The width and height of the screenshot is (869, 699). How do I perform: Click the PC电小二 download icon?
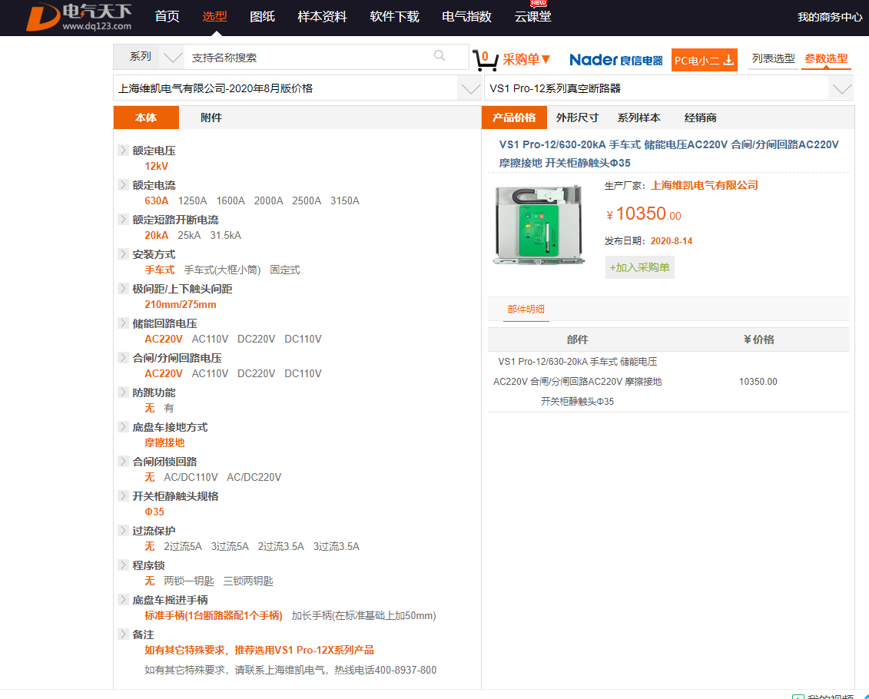728,60
